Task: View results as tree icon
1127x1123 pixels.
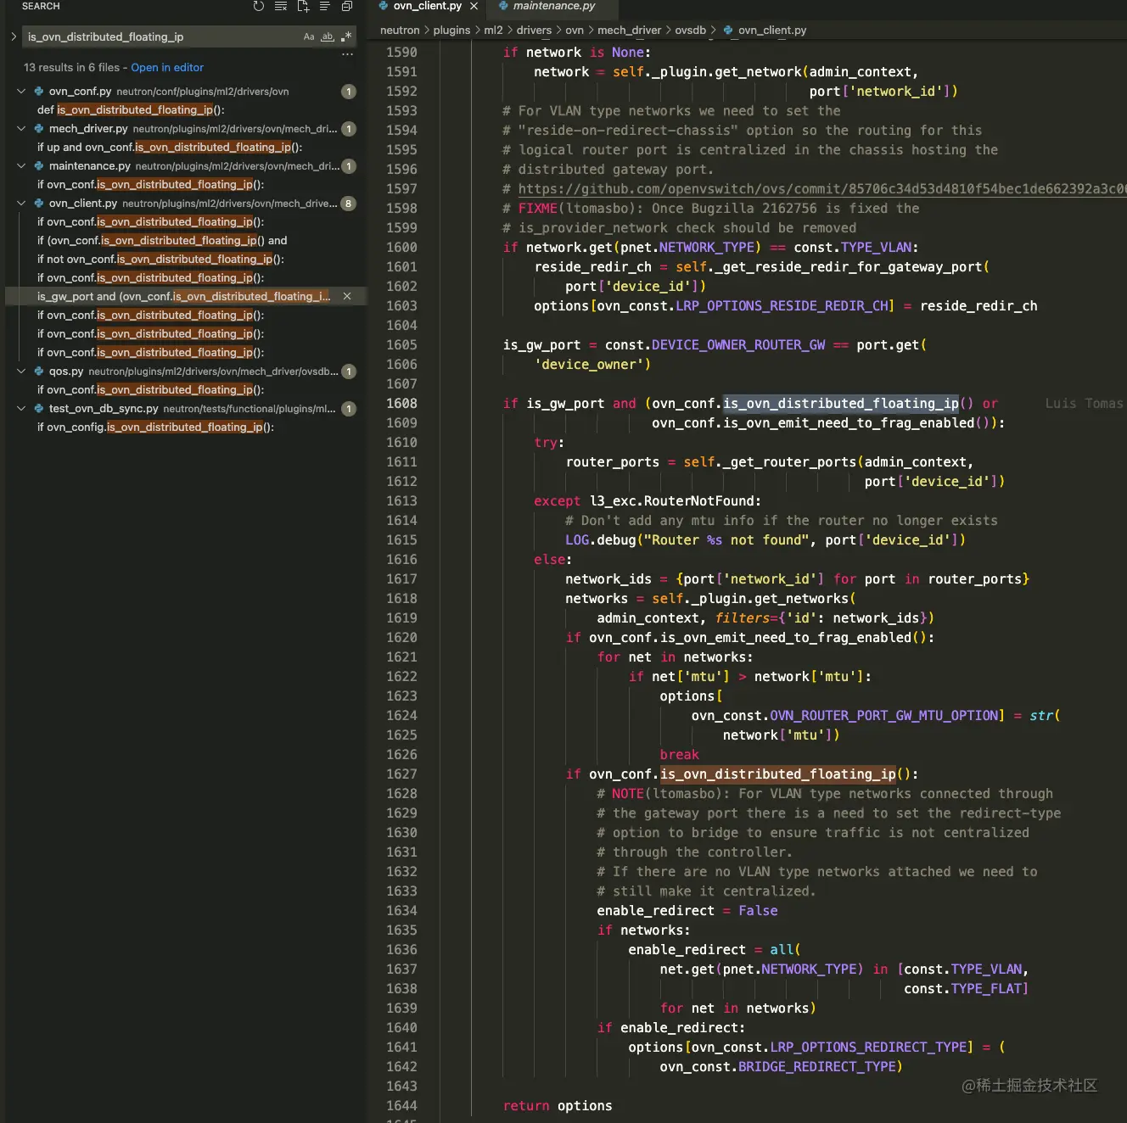Action: 325,6
